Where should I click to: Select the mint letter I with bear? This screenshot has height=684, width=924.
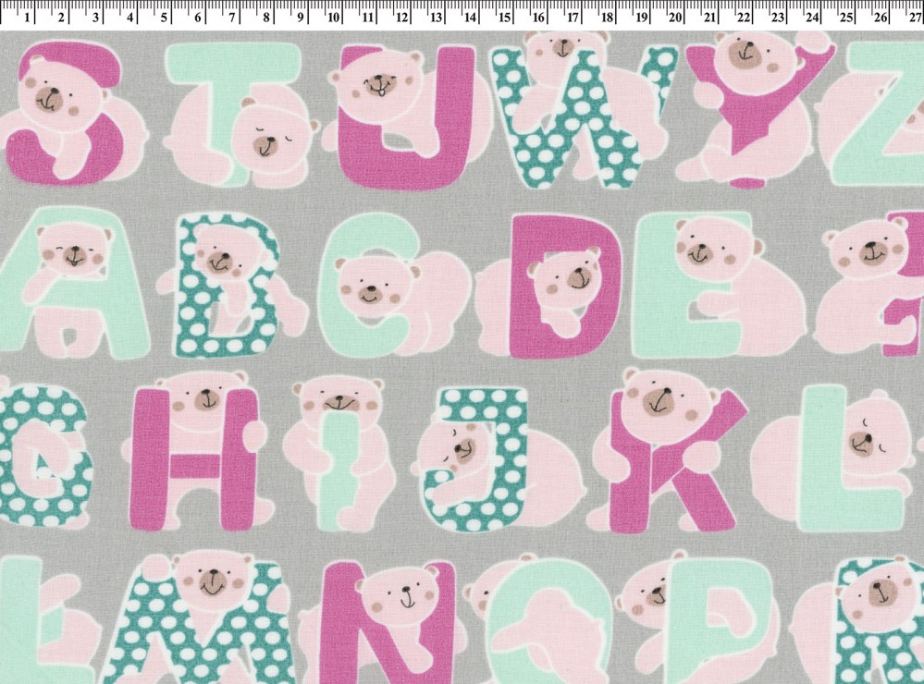click(x=339, y=453)
